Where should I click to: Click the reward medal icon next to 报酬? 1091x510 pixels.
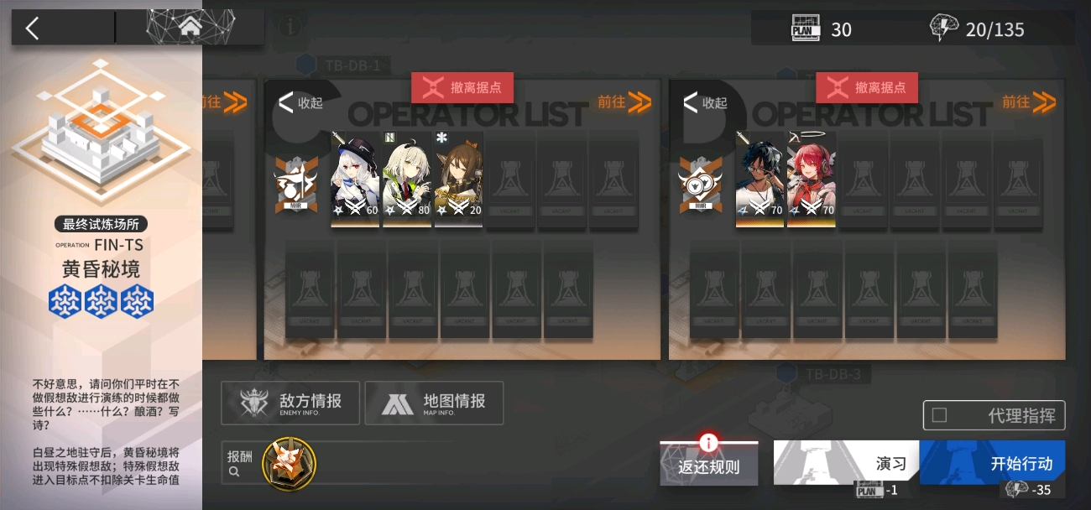coord(289,465)
